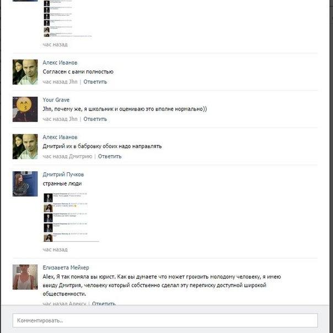This screenshot has width=333, height=333.
Task: Click Your Grave emoji avatar
Action: pyautogui.click(x=25, y=109)
